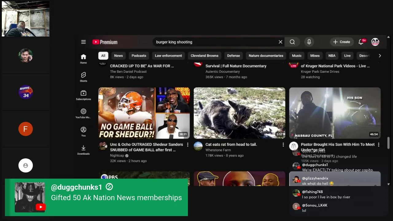Select the Live filter chip
Image resolution: width=393 pixels, height=221 pixels.
point(347,56)
